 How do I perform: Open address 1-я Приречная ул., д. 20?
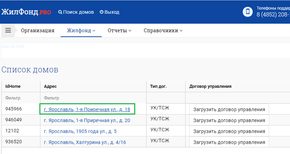[x=87, y=120]
